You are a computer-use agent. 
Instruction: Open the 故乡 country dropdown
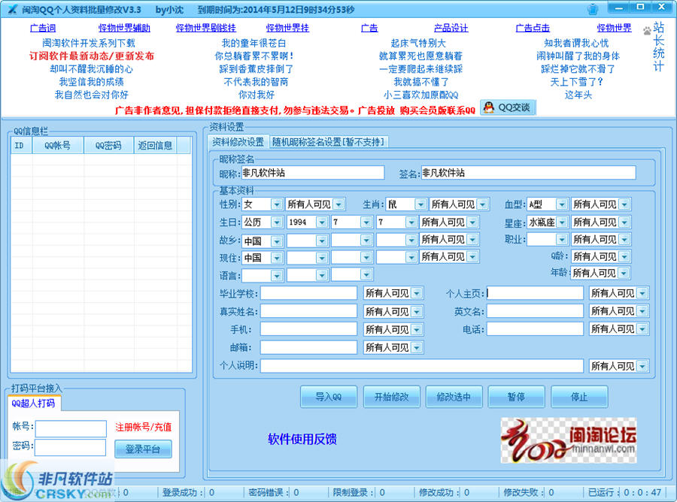coord(263,240)
